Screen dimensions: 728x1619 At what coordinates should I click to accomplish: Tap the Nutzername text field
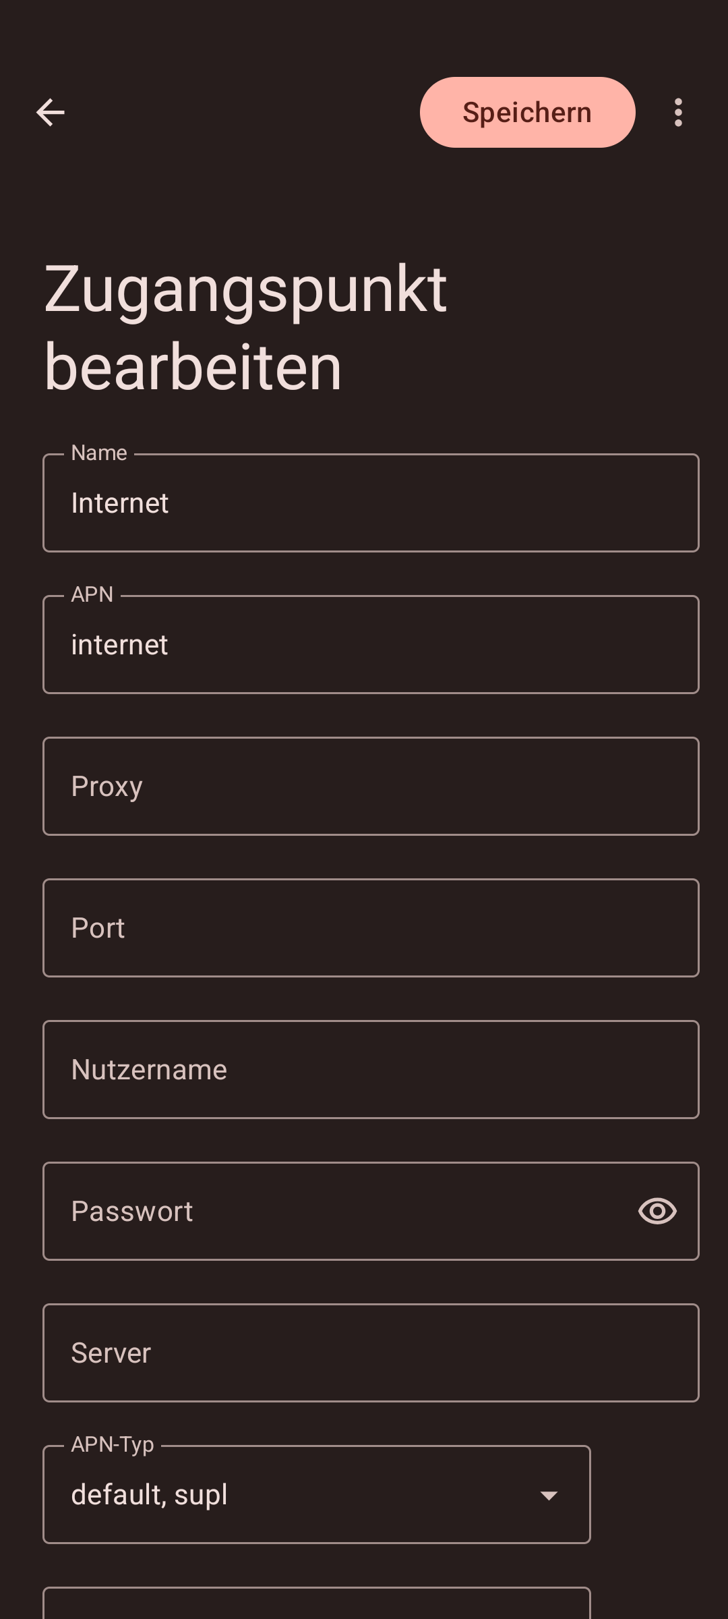[x=371, y=1070]
